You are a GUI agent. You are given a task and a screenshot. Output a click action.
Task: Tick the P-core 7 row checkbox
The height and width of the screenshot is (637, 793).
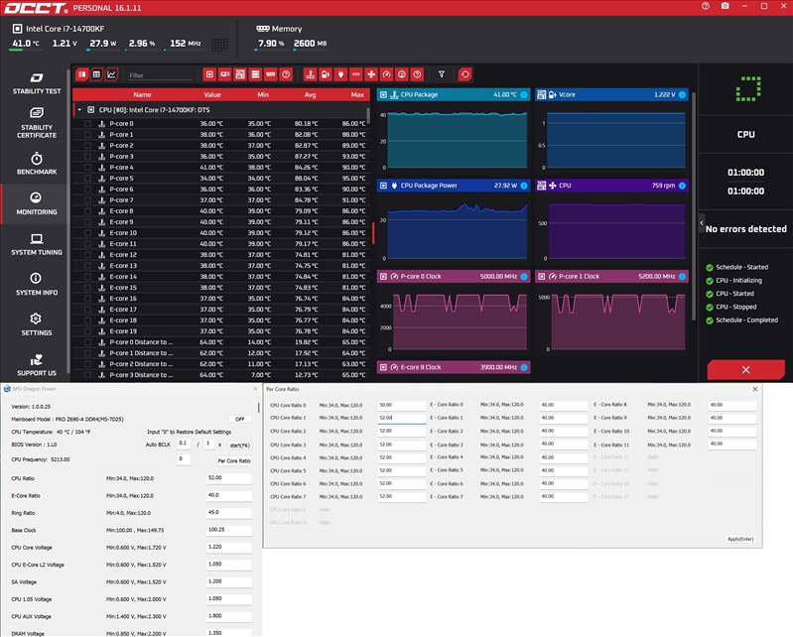coord(88,200)
